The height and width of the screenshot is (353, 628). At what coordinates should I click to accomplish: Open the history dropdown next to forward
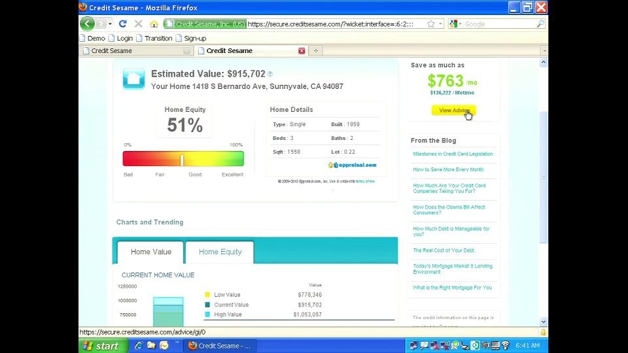click(110, 24)
